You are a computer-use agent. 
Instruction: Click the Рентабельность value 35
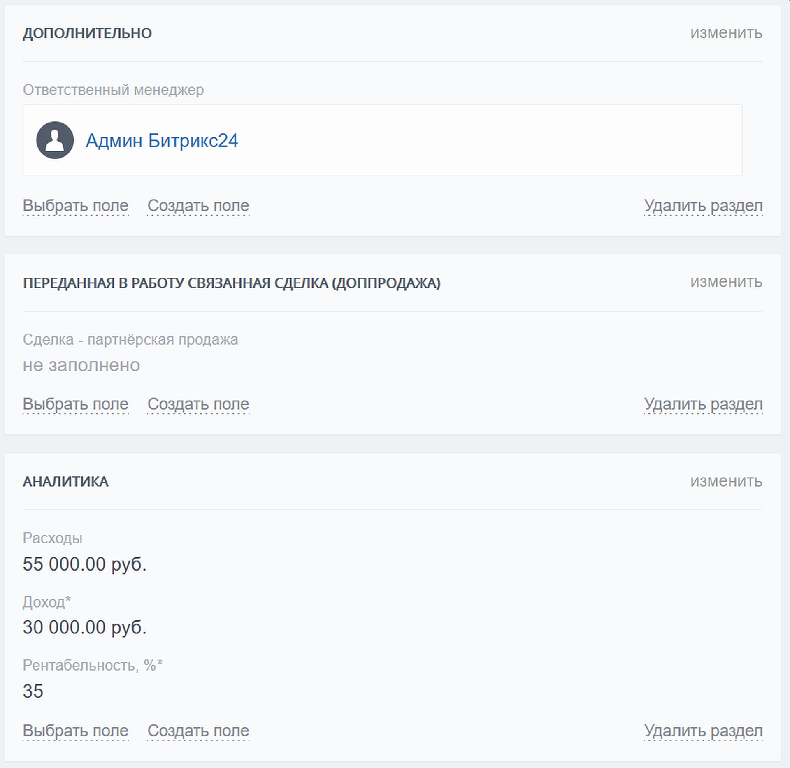click(33, 691)
